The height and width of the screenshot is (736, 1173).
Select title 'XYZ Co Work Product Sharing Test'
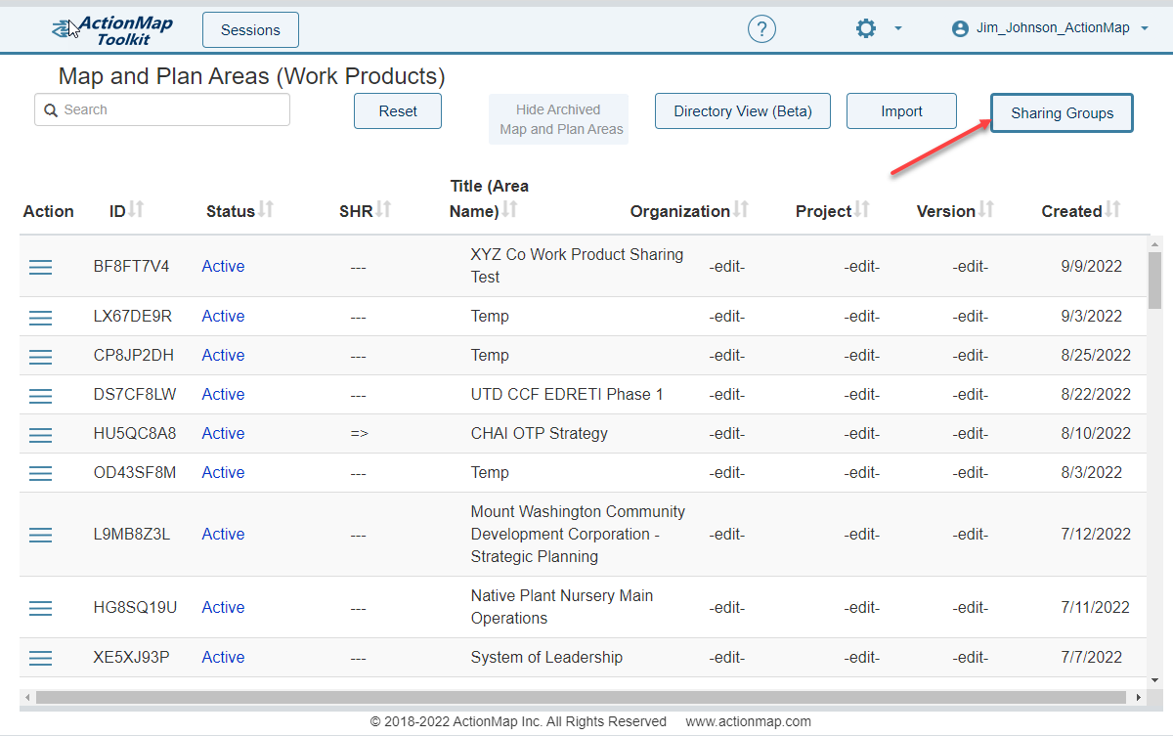(x=577, y=266)
